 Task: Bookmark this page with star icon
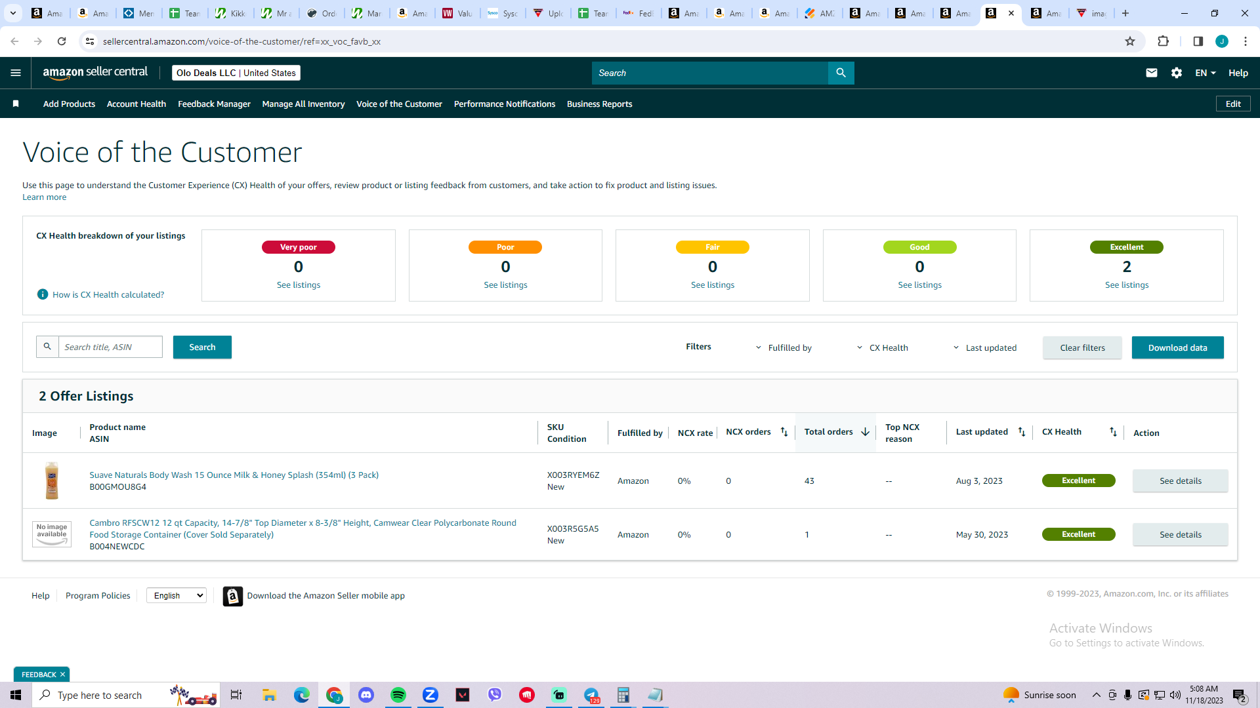1130,41
